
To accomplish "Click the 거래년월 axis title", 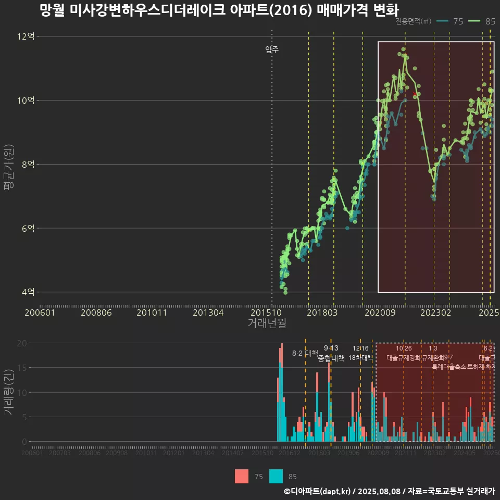I will click(x=267, y=323).
